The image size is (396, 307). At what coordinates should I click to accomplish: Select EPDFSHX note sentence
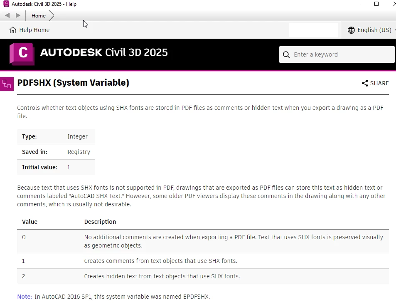click(122, 297)
